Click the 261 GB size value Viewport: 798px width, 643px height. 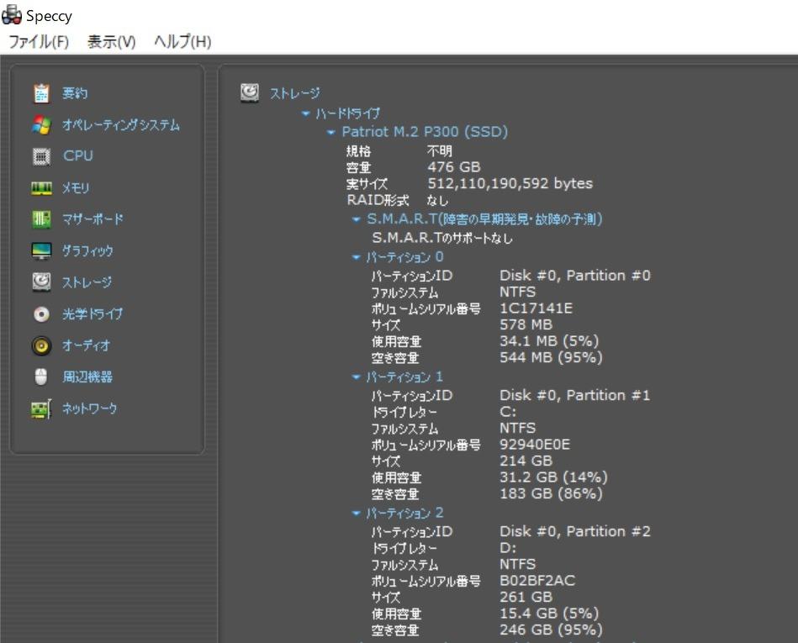coord(526,596)
